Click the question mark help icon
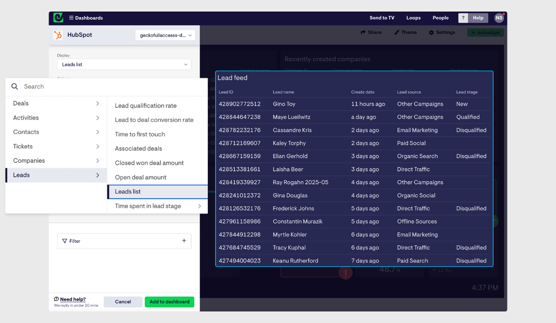 (x=463, y=18)
